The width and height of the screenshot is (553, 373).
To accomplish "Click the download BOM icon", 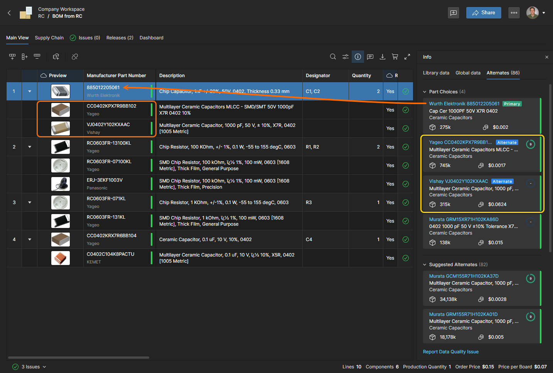I will (x=383, y=57).
